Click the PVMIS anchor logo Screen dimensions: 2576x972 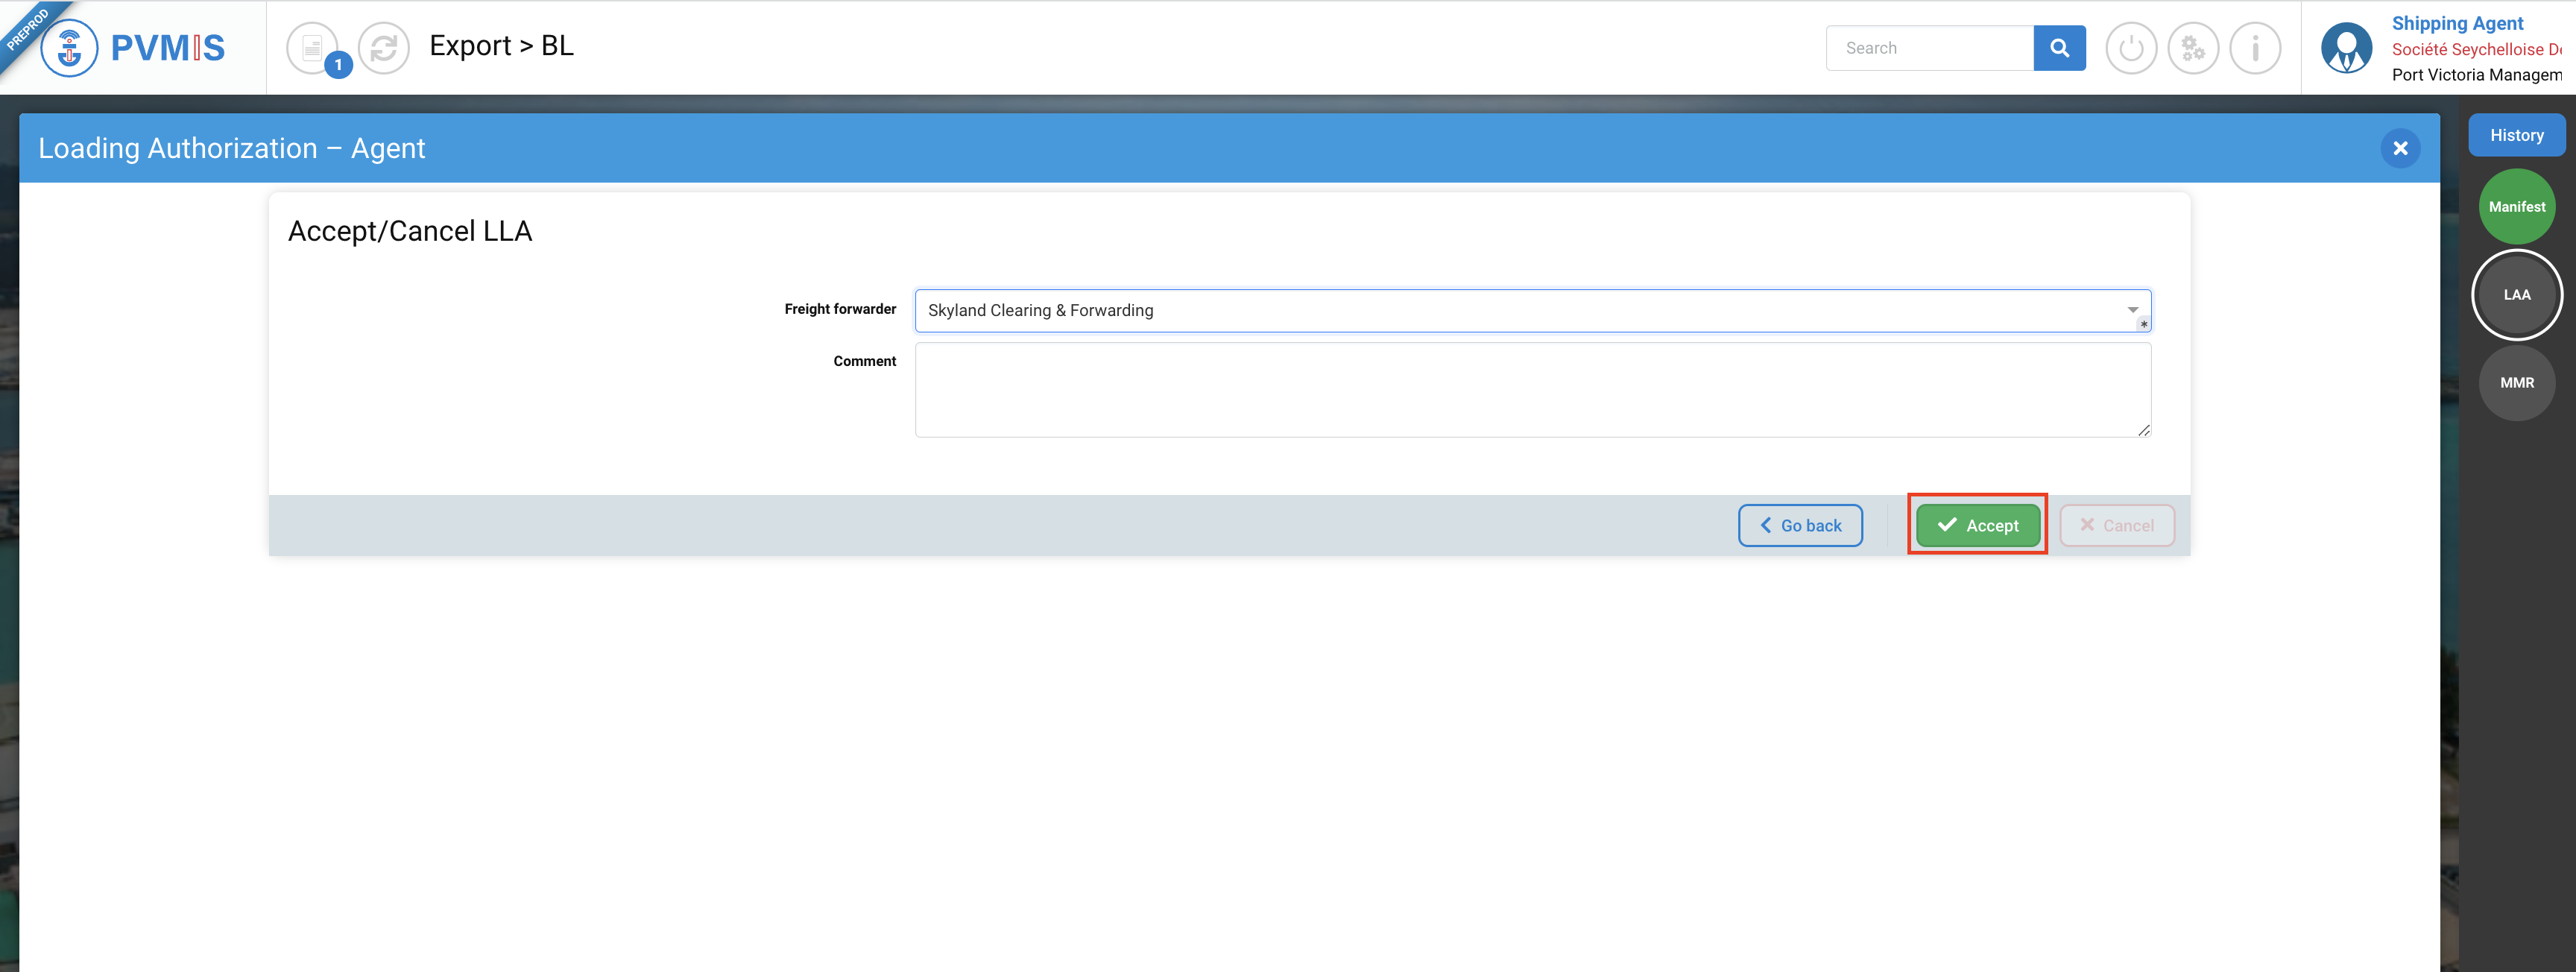point(69,48)
